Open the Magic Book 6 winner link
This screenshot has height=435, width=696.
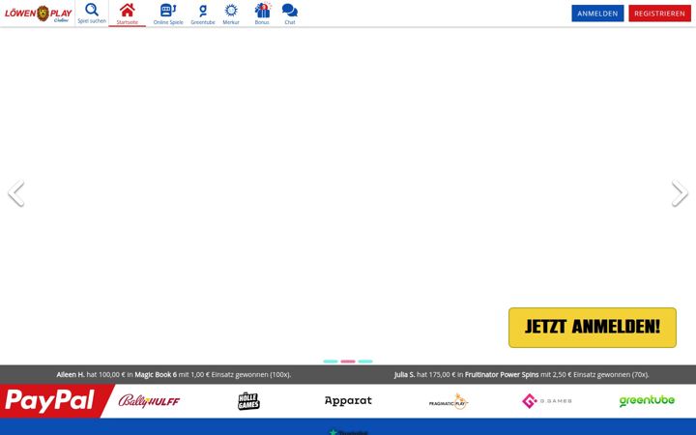tap(156, 375)
